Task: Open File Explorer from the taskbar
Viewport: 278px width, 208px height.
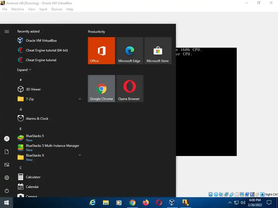Action: coord(106,203)
